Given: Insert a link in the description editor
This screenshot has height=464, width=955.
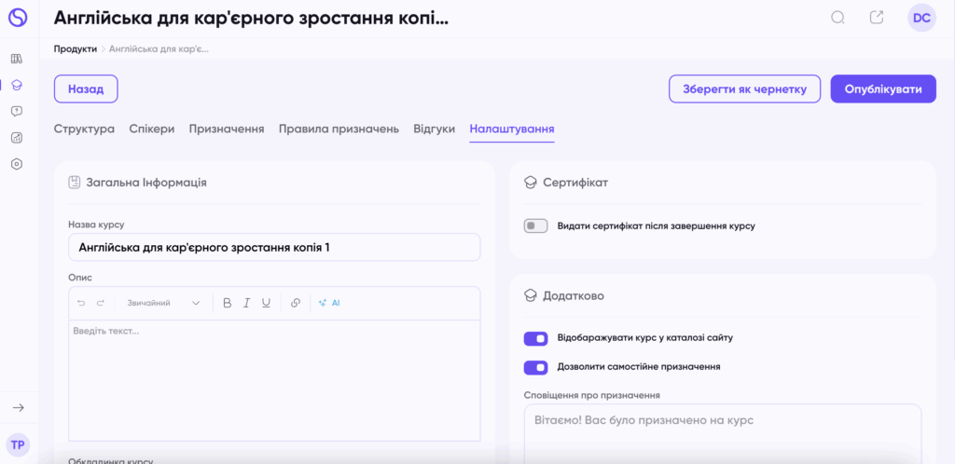Looking at the screenshot, I should tap(296, 303).
